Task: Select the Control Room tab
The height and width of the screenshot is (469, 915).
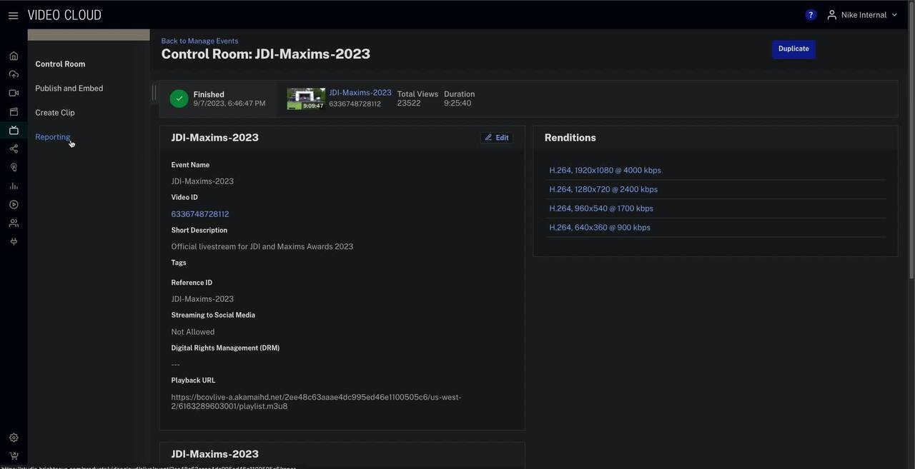Action: 60,64
